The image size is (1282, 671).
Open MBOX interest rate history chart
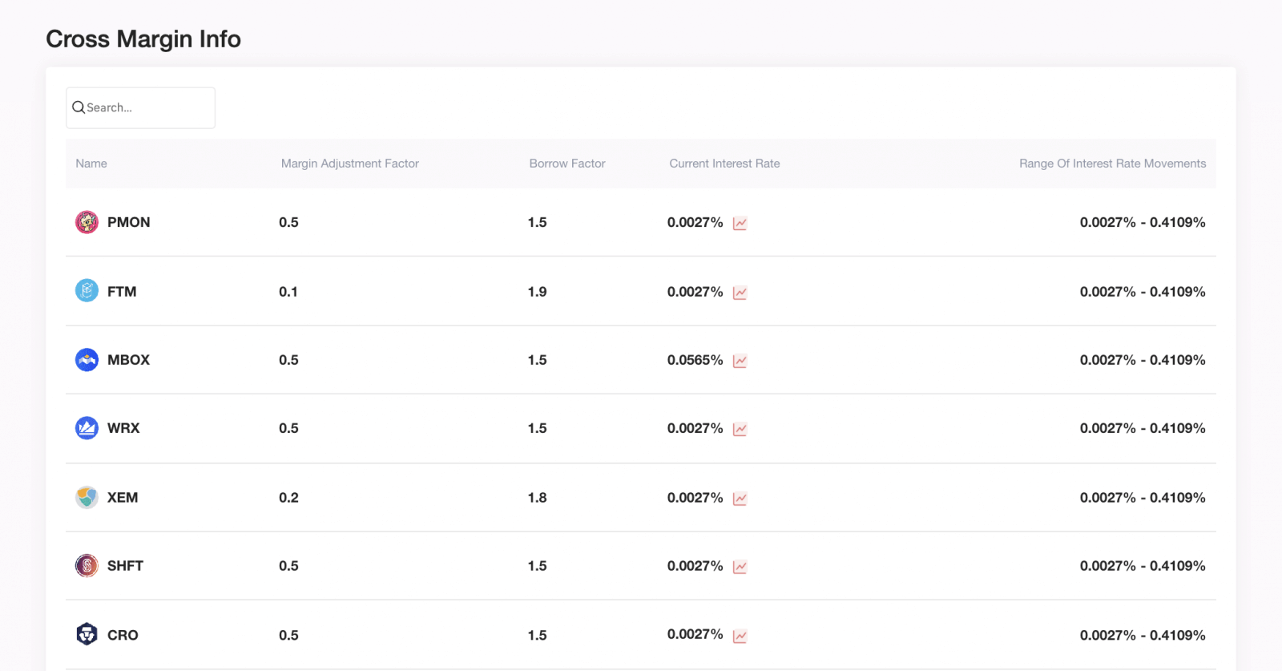tap(740, 361)
